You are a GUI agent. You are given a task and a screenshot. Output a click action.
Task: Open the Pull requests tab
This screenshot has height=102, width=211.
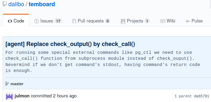pos(91,21)
